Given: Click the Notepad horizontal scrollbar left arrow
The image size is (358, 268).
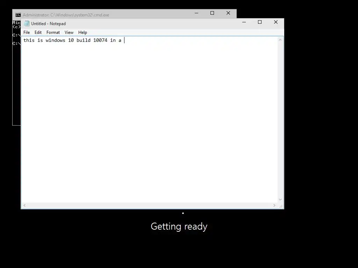Looking at the screenshot, I should (x=24, y=205).
